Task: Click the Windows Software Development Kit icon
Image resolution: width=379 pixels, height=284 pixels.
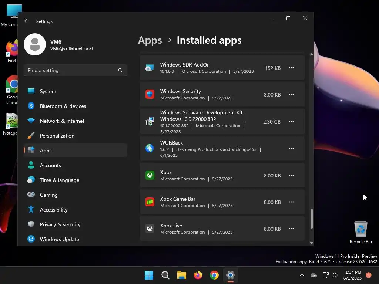Action: (x=150, y=121)
